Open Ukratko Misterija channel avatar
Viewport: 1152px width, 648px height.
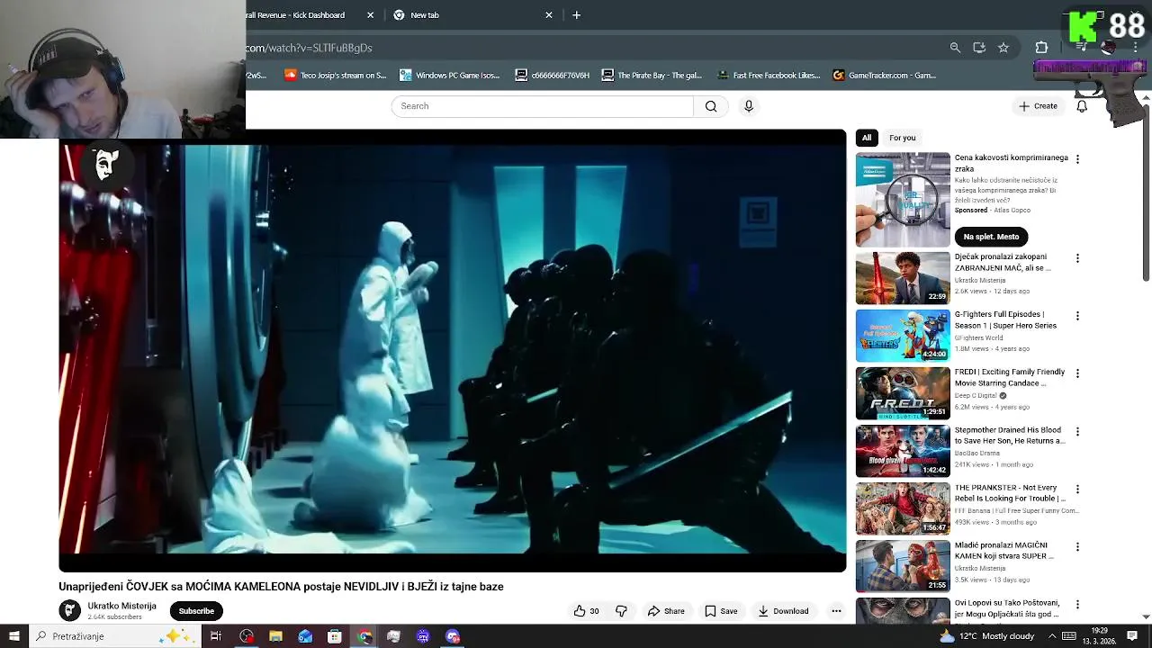(x=69, y=611)
